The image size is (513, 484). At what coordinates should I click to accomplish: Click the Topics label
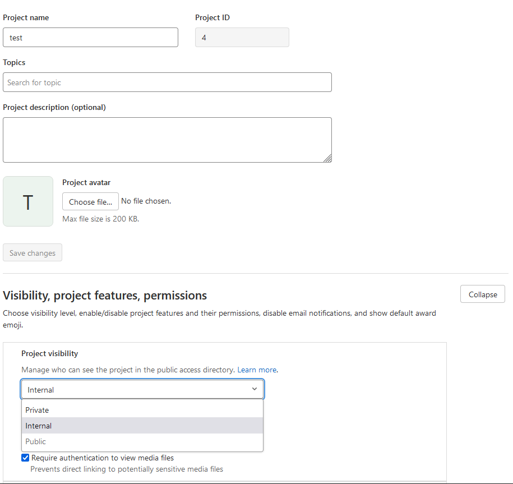(x=14, y=62)
